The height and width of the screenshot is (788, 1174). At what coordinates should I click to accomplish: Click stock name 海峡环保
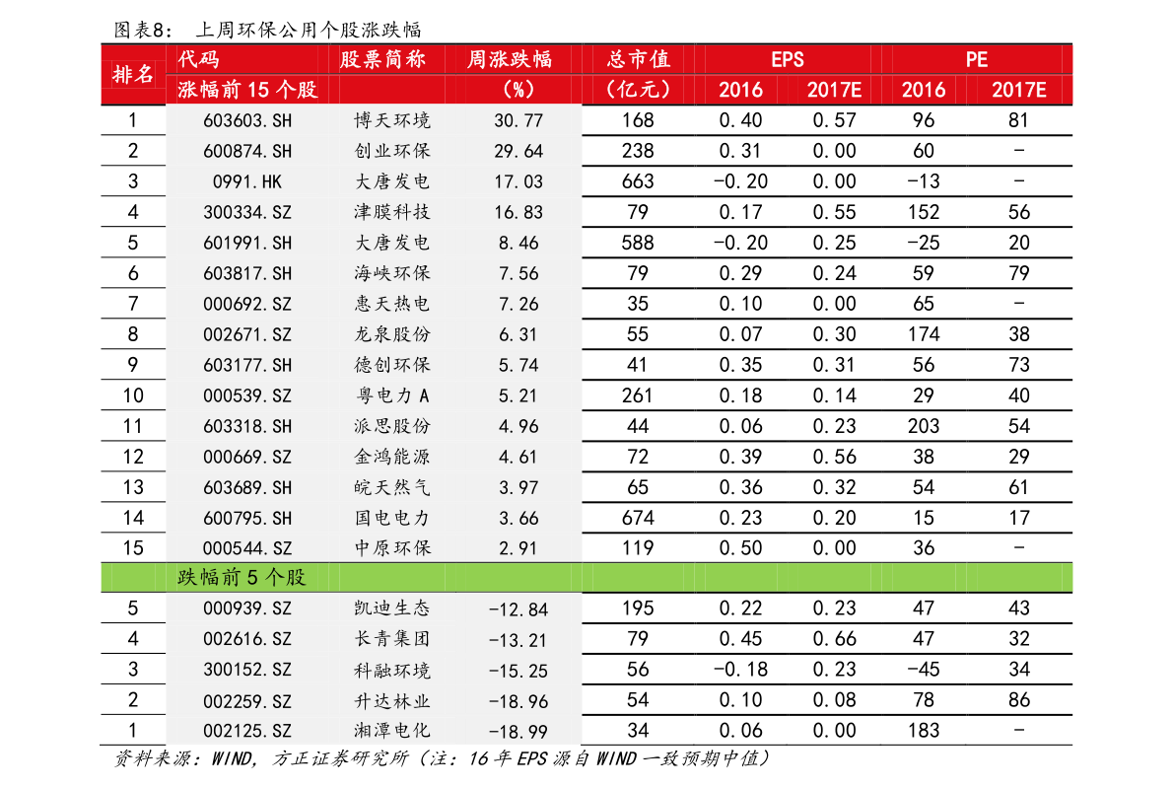(392, 273)
